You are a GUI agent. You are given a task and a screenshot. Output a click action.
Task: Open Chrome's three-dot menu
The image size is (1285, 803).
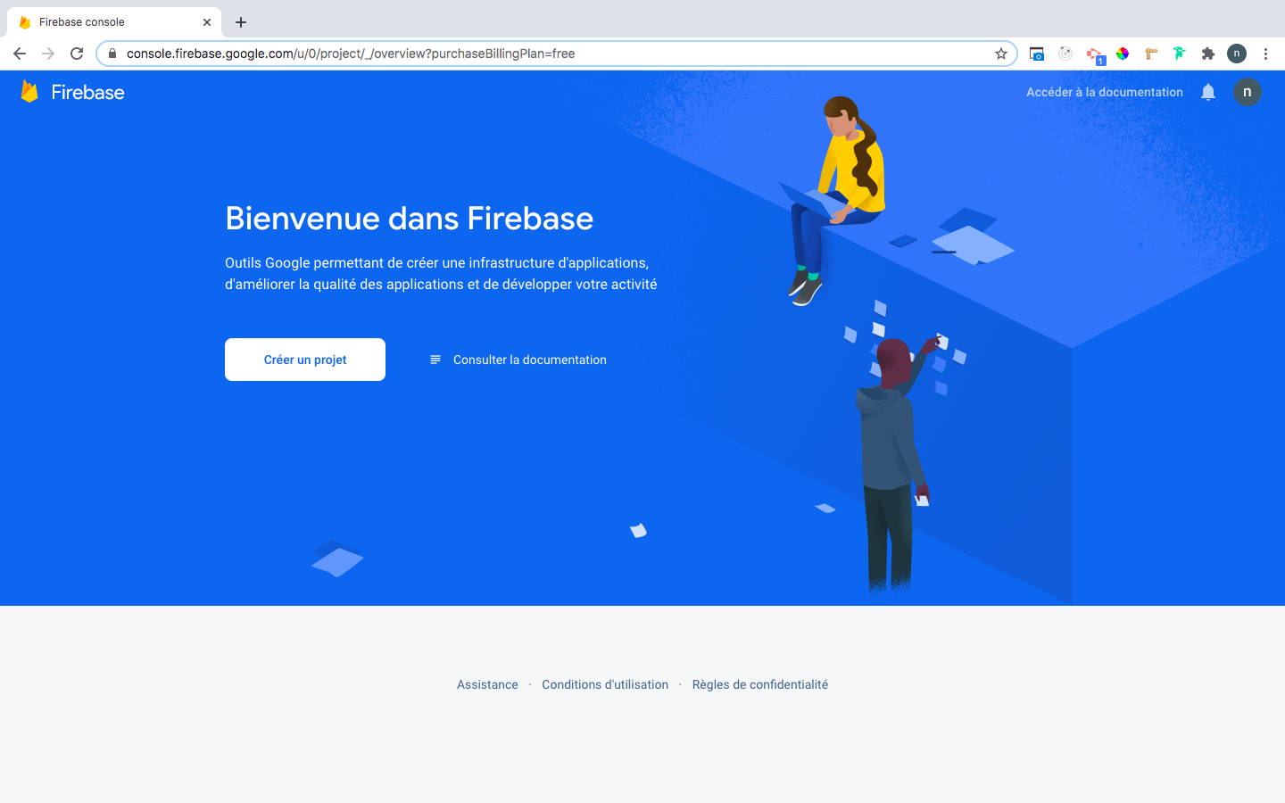tap(1265, 54)
